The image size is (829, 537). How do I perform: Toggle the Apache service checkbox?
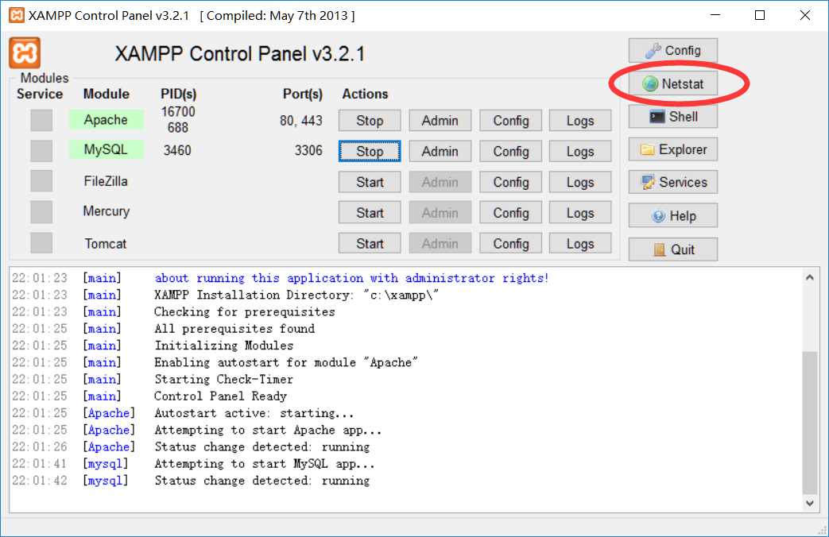pos(41,120)
